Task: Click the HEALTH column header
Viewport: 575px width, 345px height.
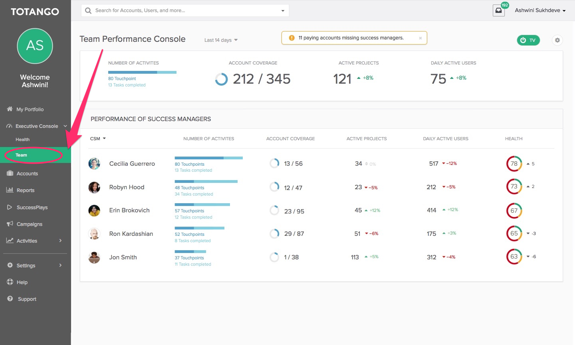Action: [x=514, y=139]
